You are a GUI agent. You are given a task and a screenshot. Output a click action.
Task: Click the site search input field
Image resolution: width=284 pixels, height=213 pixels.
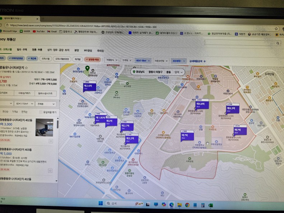click(x=240, y=42)
